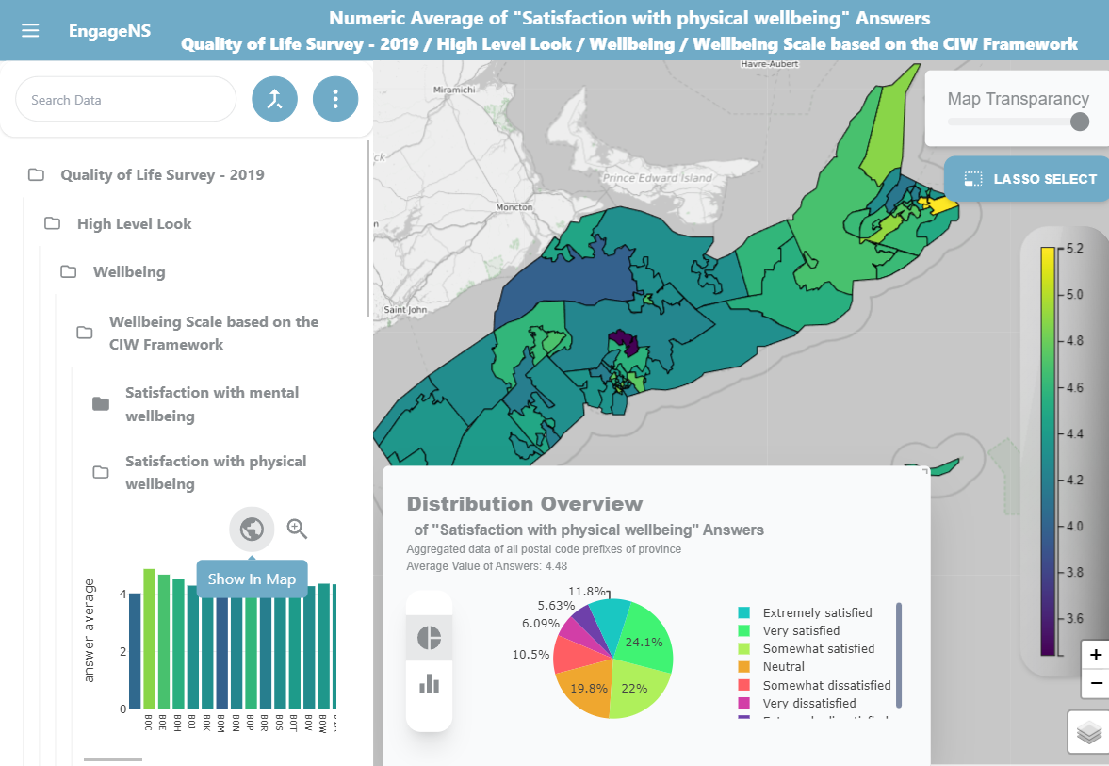1109x766 pixels.
Task: Switch to bar chart view
Action: 430,683
